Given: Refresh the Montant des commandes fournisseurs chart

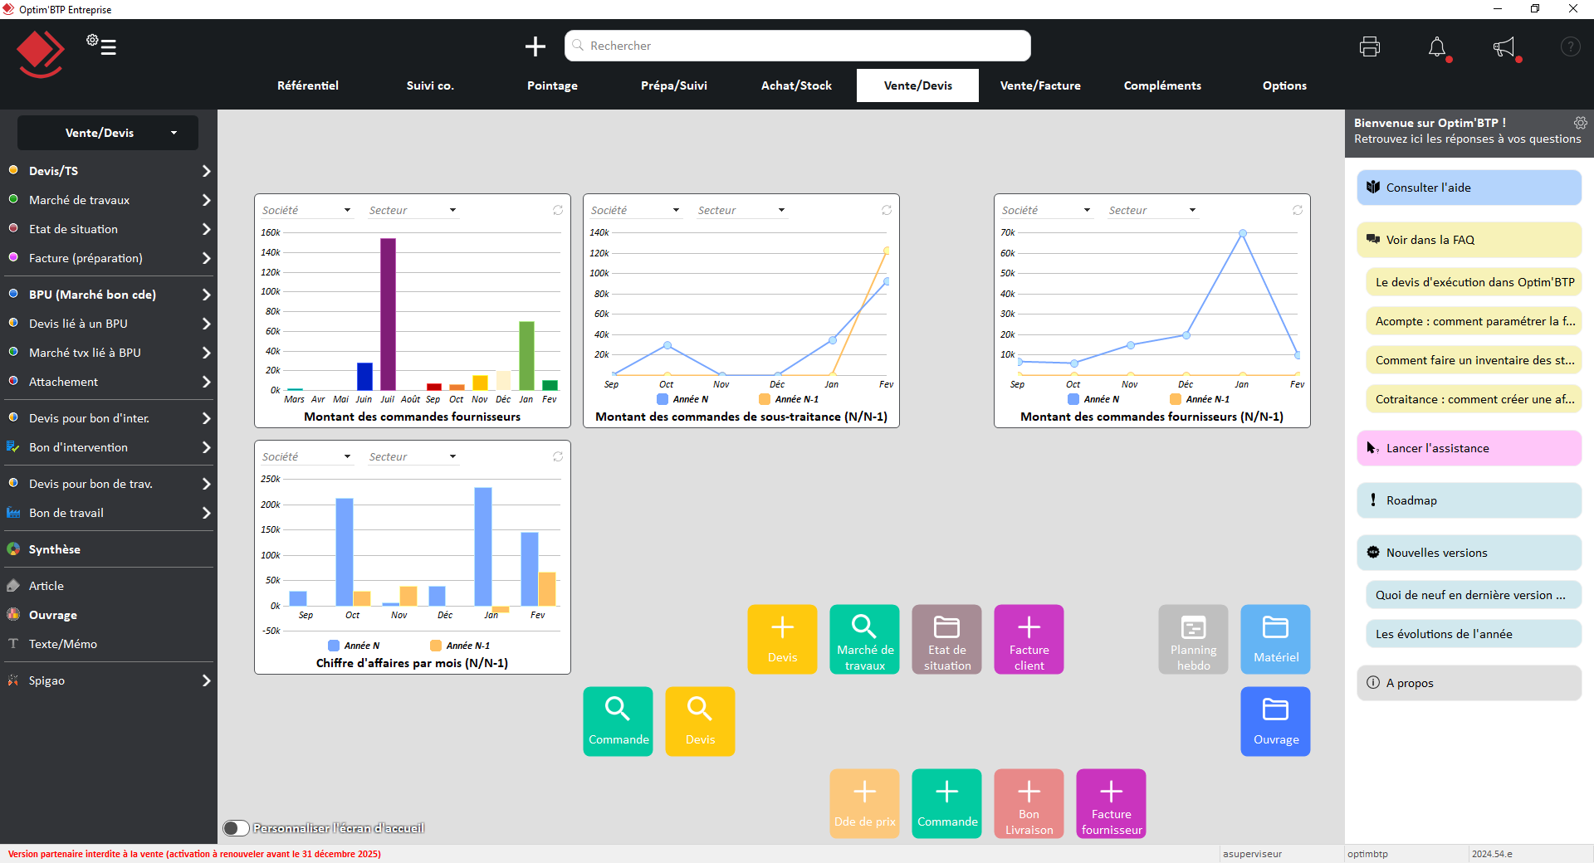Looking at the screenshot, I should 558,210.
